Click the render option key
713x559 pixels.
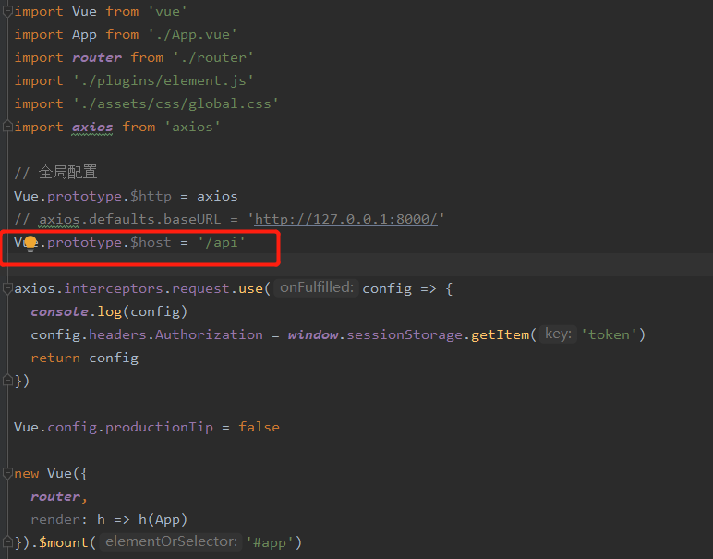[x=55, y=519]
